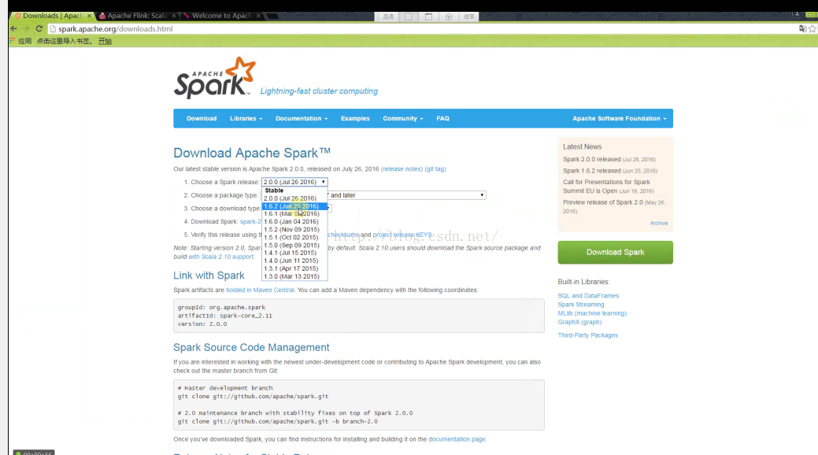The height and width of the screenshot is (455, 818).
Task: Open the translate page icon in address bar
Action: [803, 28]
